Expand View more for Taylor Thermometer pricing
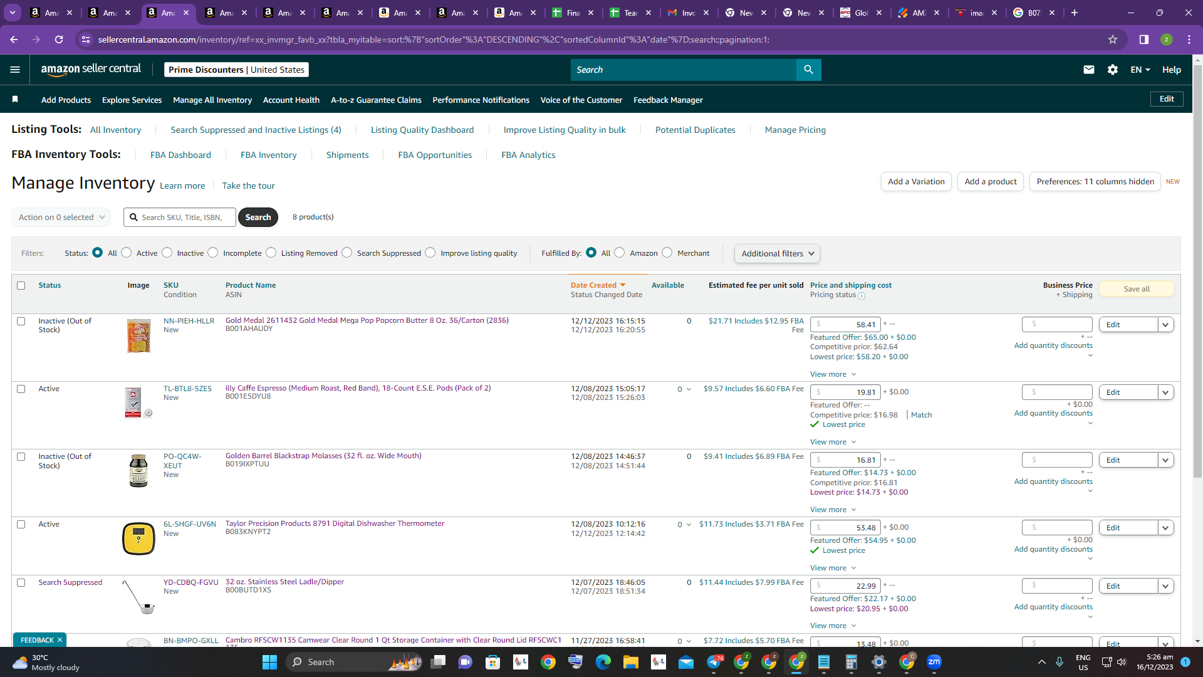This screenshot has width=1203, height=677. tap(833, 568)
